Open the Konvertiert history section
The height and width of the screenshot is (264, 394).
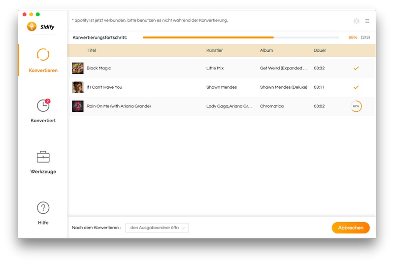click(x=43, y=111)
